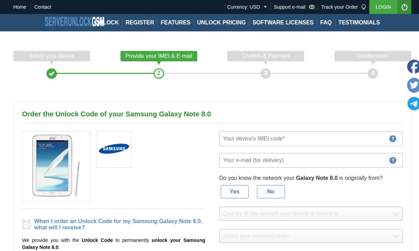Click the Track your Order location icon
This screenshot has width=419, height=251.
pyautogui.click(x=363, y=7)
